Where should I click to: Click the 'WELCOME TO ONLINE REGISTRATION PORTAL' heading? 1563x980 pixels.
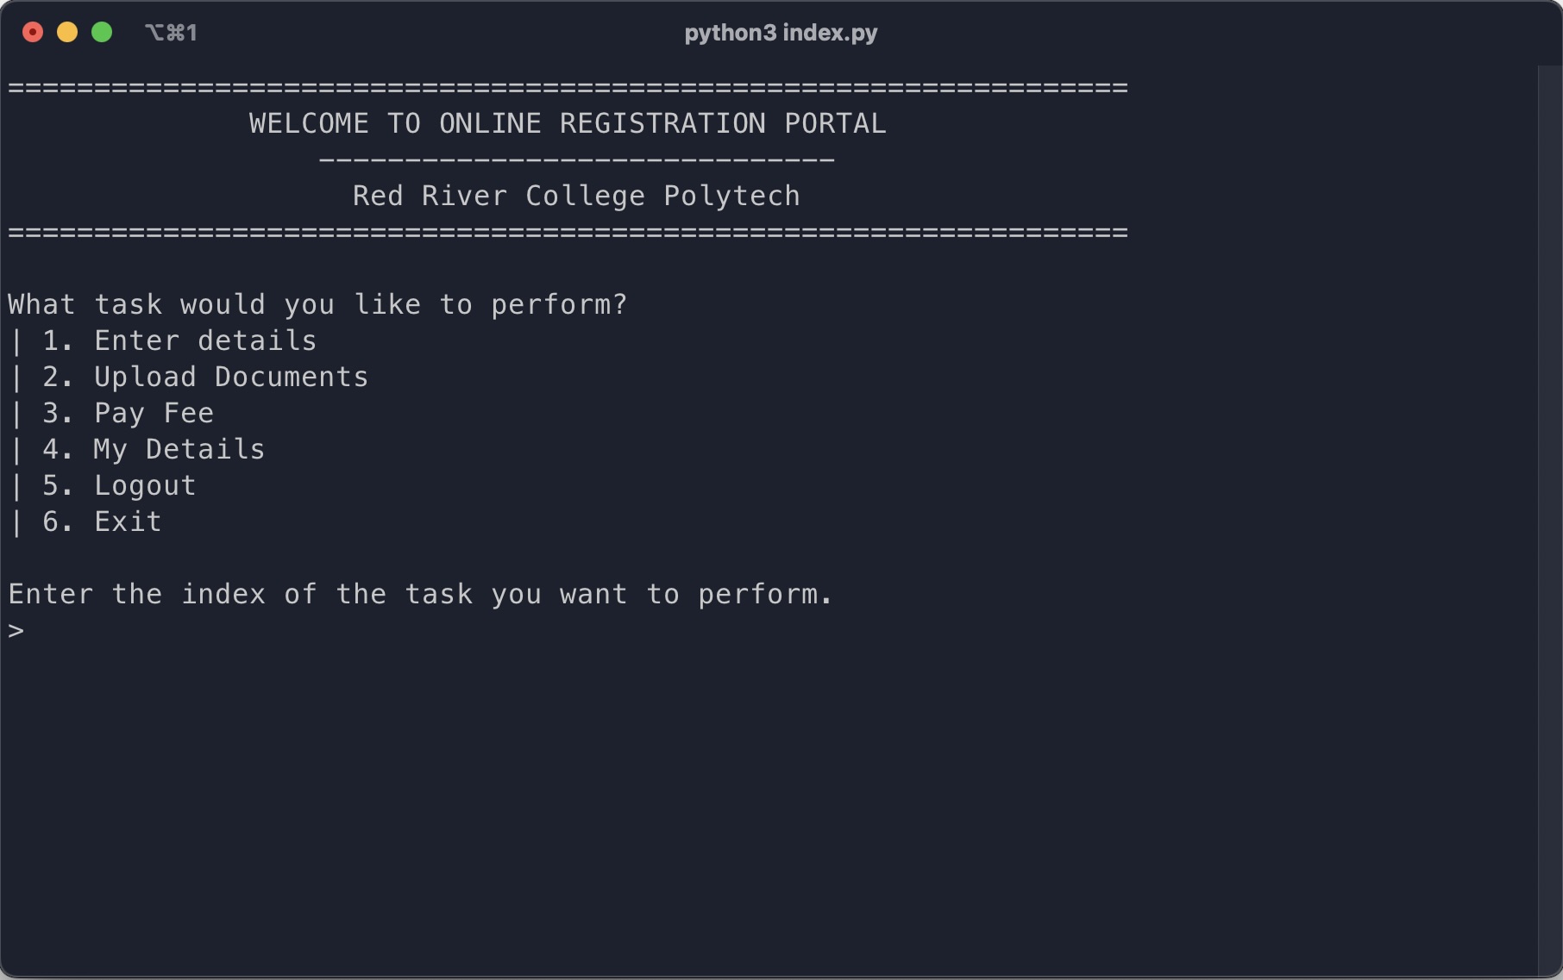[x=568, y=124]
